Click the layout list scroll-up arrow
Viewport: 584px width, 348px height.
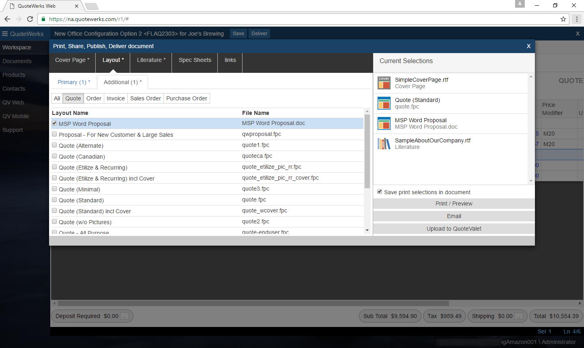pos(367,111)
